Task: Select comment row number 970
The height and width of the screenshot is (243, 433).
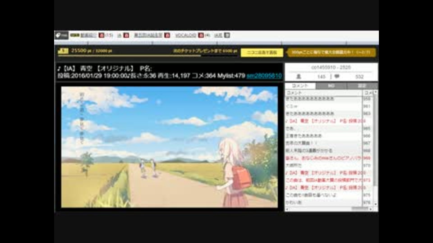Action: tap(329, 166)
